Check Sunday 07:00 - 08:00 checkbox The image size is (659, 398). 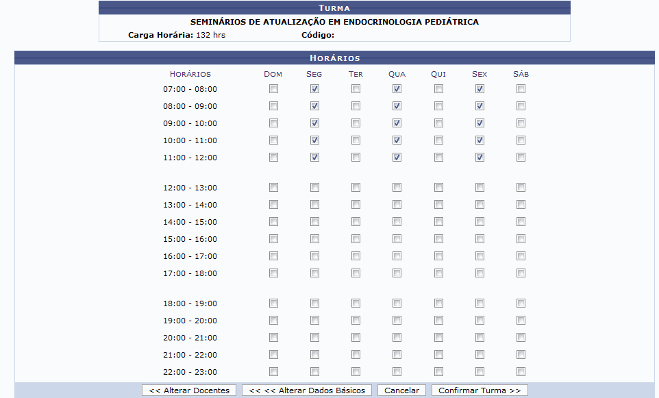273,89
